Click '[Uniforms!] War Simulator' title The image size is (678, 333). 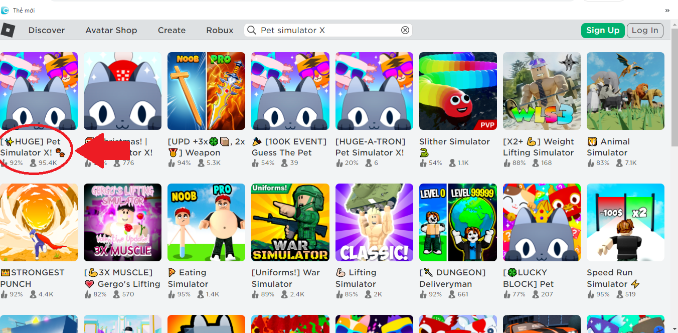coord(286,278)
